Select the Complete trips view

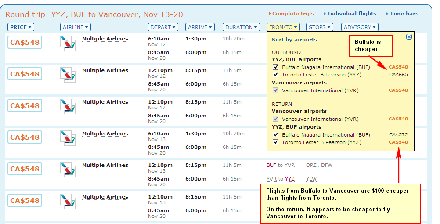pyautogui.click(x=291, y=14)
